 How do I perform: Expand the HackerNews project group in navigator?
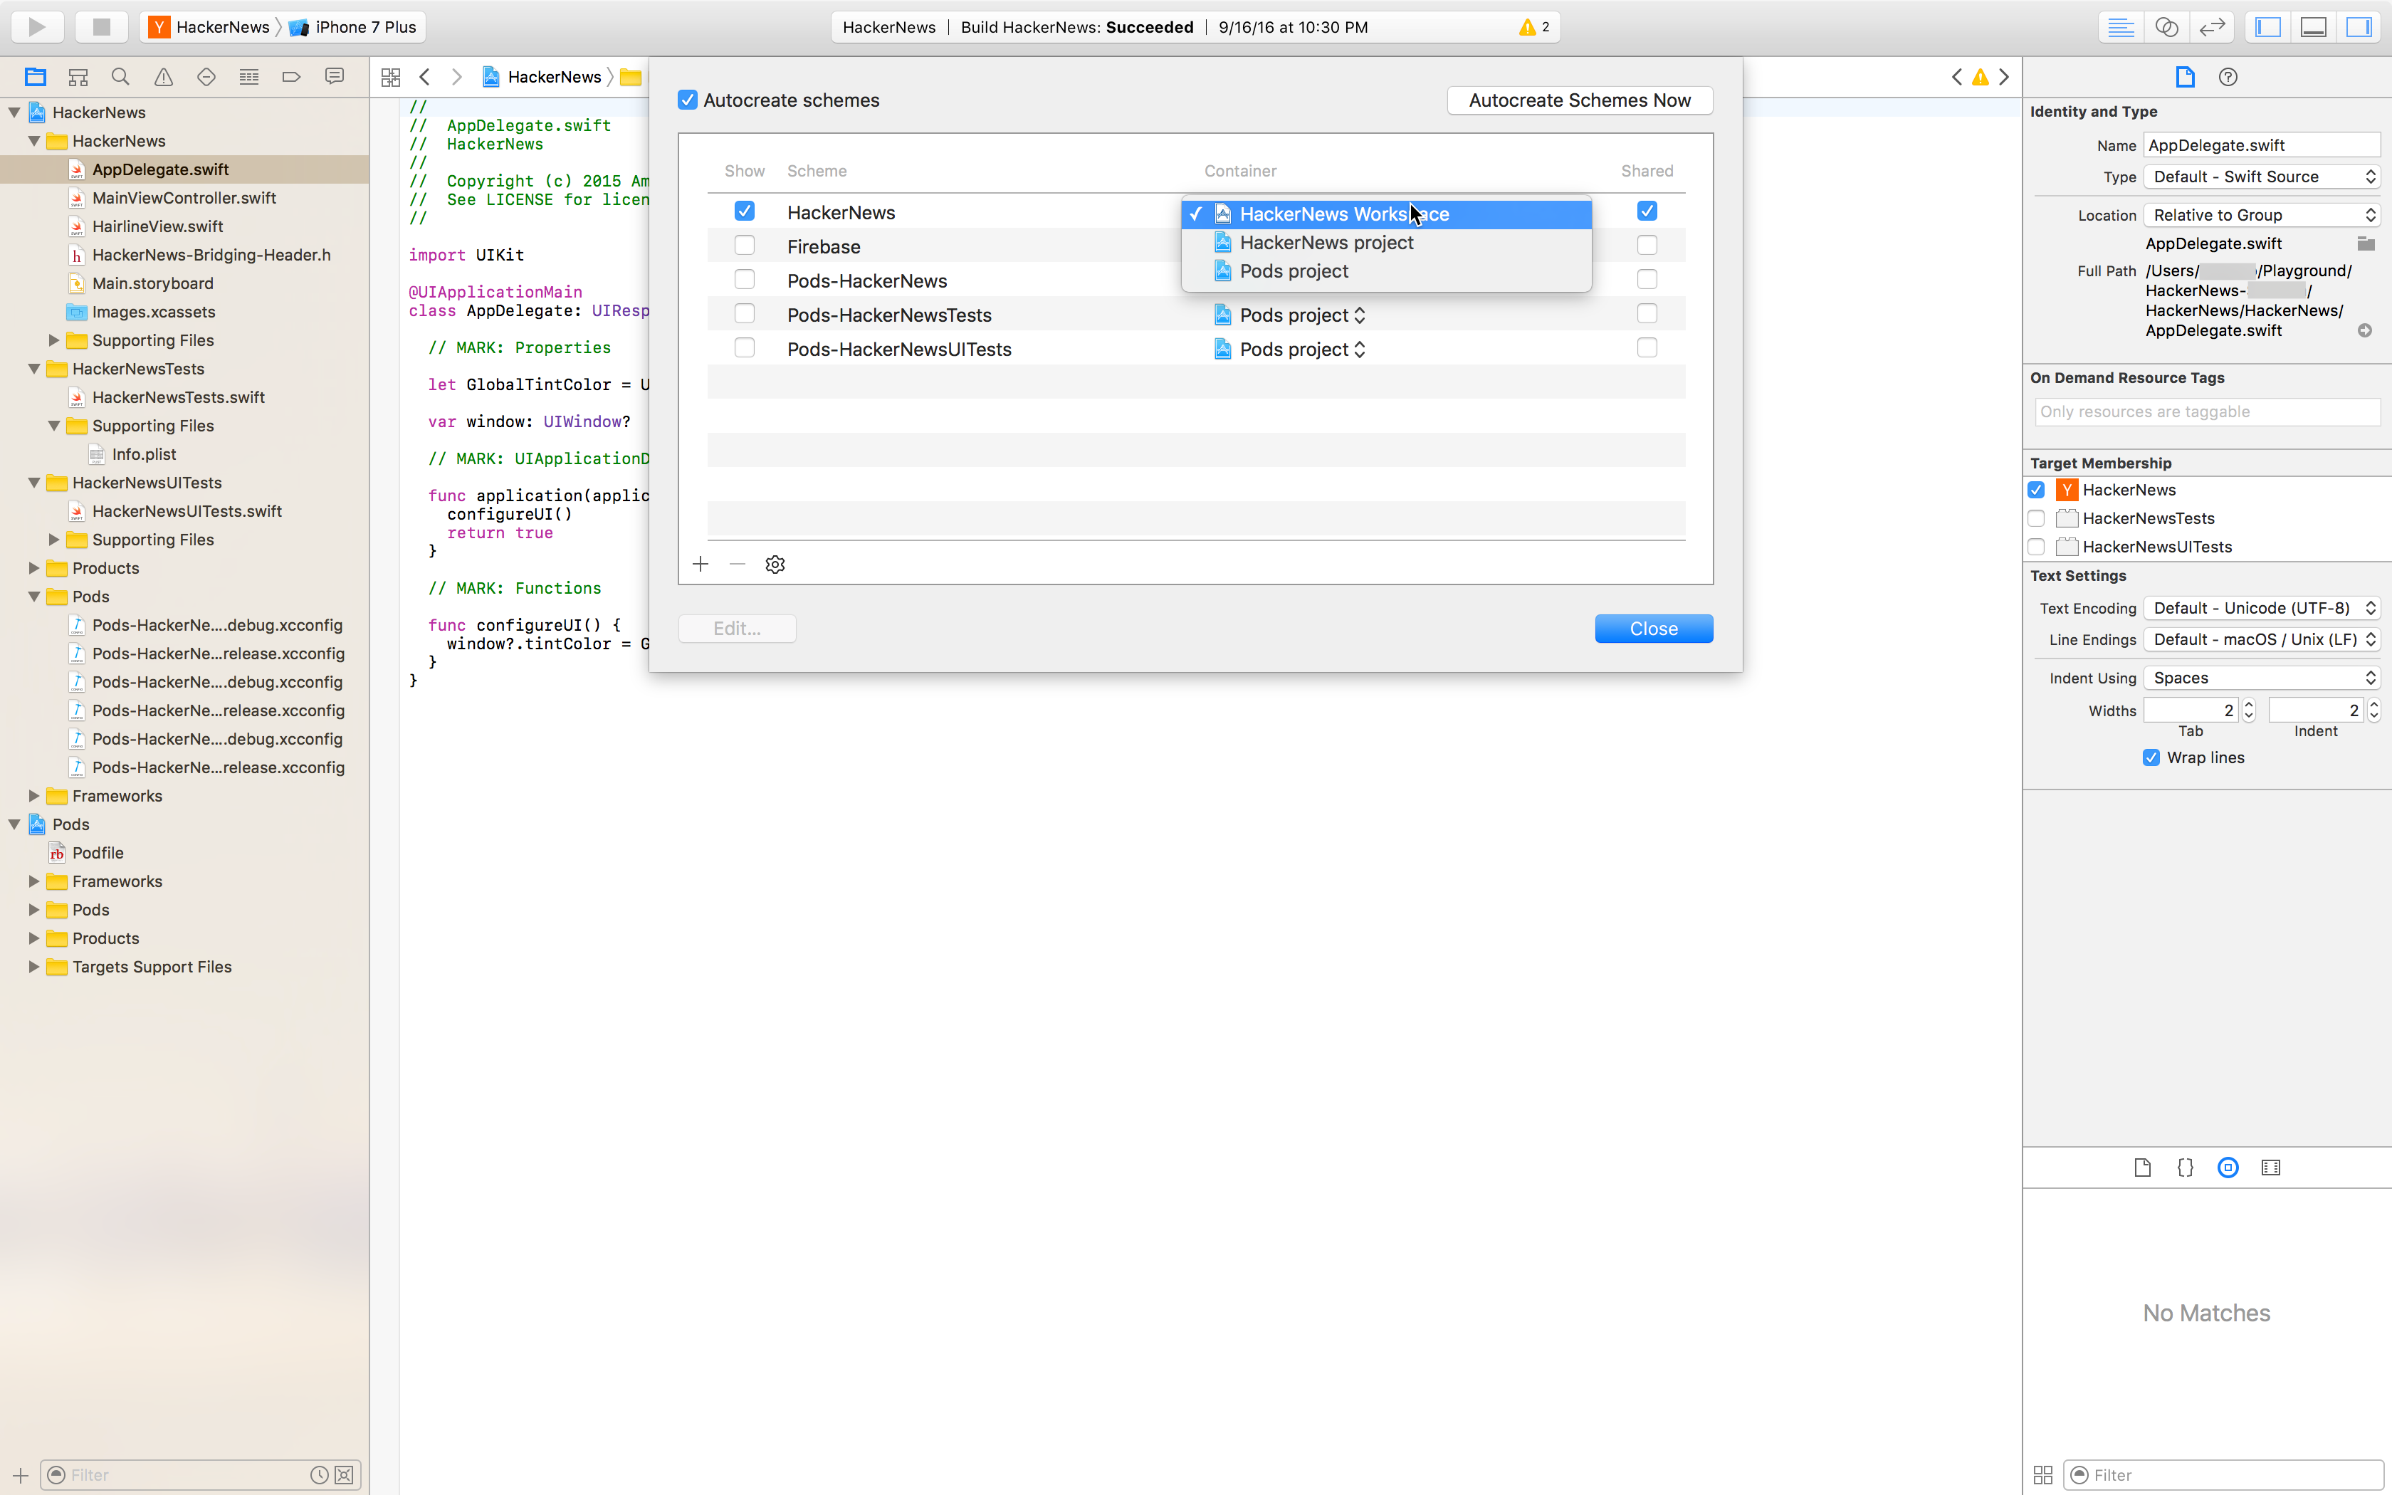[14, 112]
